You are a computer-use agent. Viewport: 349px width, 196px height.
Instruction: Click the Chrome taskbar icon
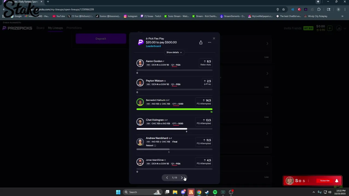199,192
